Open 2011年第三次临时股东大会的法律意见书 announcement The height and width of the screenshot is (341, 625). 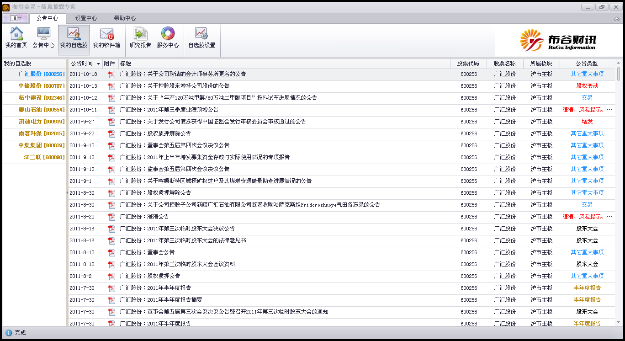point(183,240)
